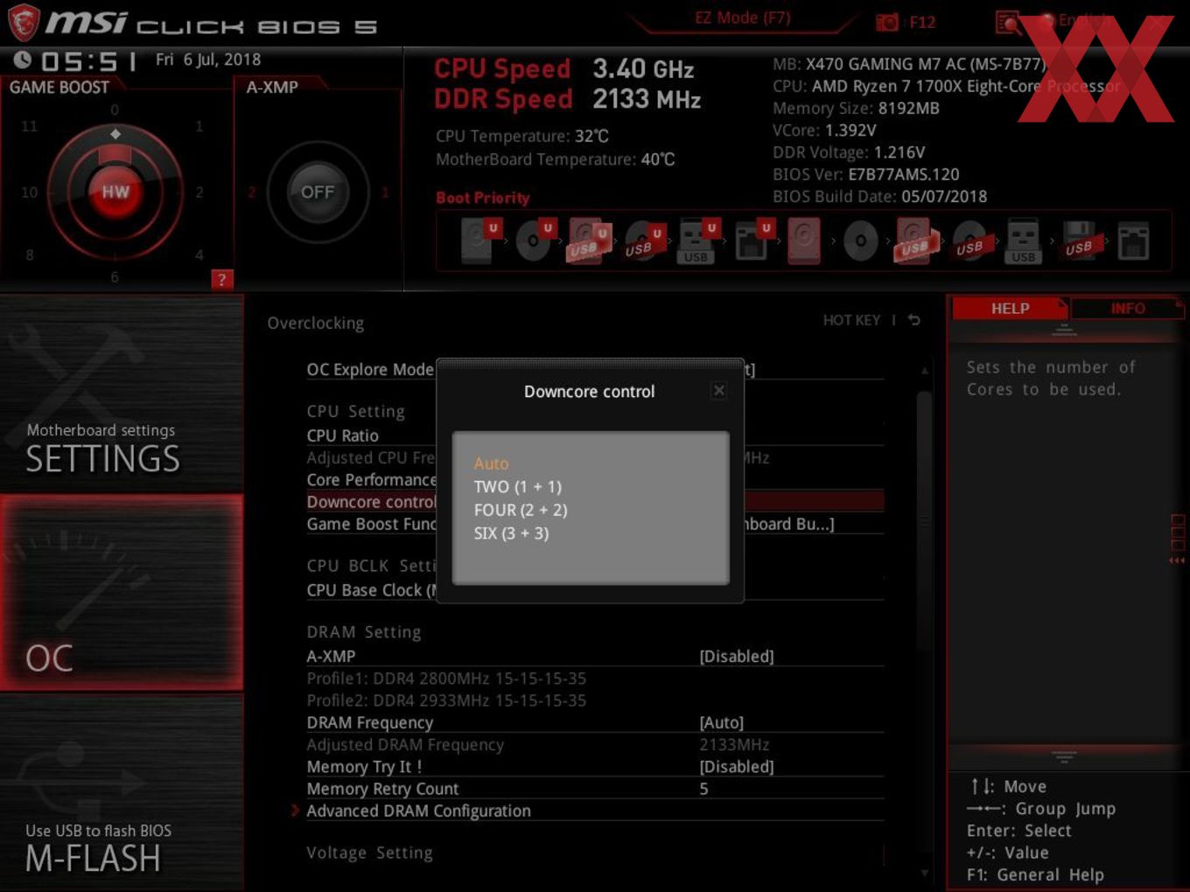Image resolution: width=1190 pixels, height=892 pixels.
Task: Click the back arrow next to HOT KEY
Action: tap(913, 320)
